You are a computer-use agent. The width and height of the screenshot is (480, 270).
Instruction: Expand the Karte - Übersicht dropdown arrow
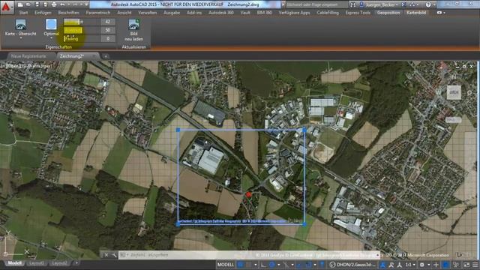pos(20,38)
